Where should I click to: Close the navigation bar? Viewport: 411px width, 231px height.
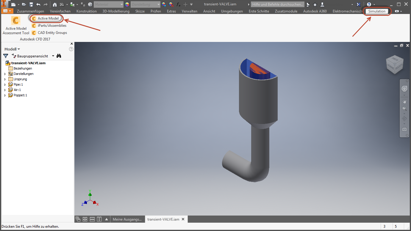coord(407,81)
